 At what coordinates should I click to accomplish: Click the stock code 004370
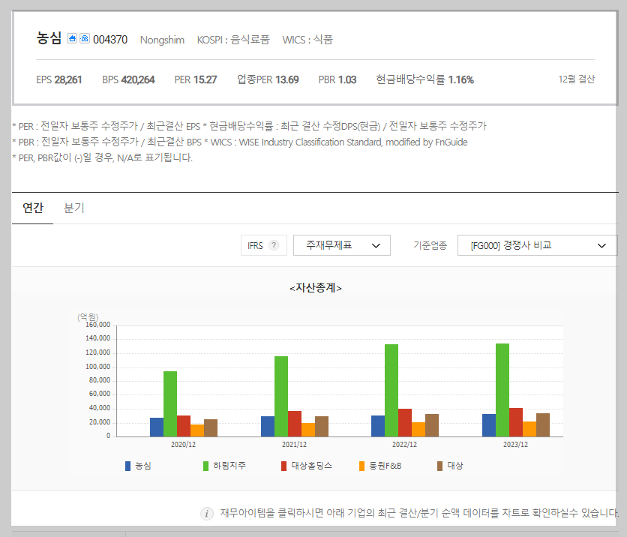click(x=110, y=40)
